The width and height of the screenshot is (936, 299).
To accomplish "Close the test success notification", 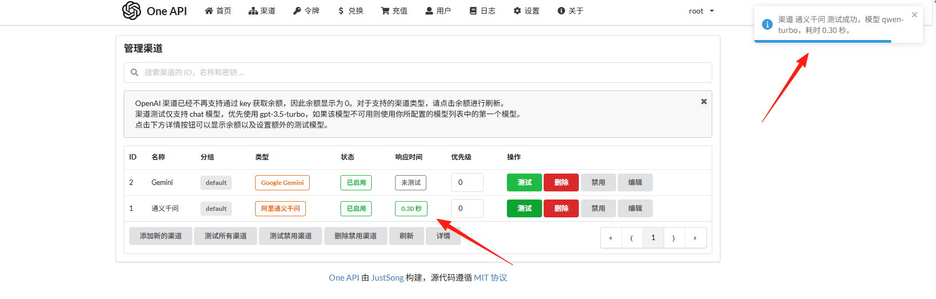I will coord(914,15).
